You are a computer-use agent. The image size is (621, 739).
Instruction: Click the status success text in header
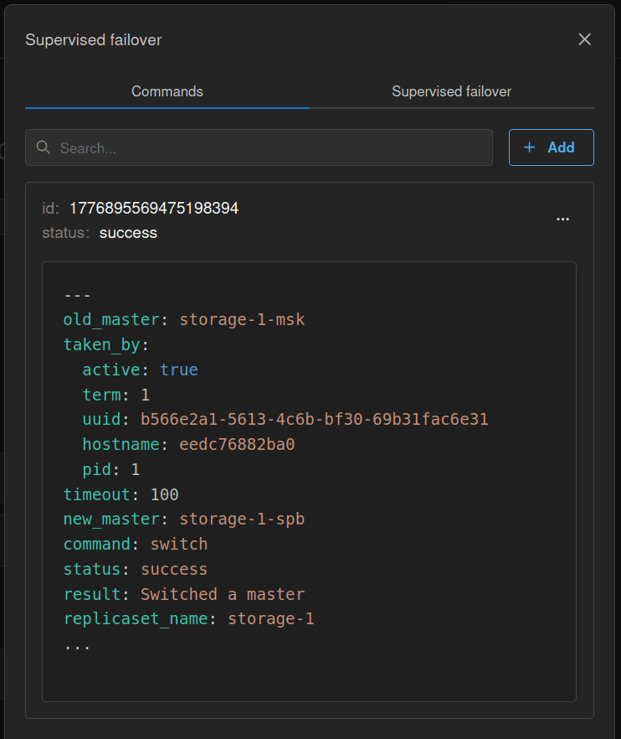[x=128, y=233]
